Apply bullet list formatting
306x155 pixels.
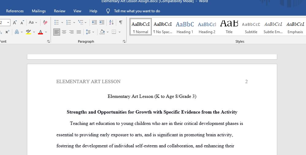coord(57,22)
